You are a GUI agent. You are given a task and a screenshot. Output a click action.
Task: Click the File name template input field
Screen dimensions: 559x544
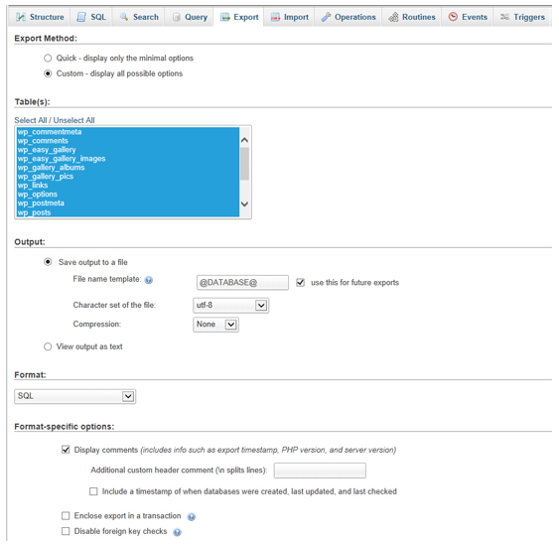[242, 283]
